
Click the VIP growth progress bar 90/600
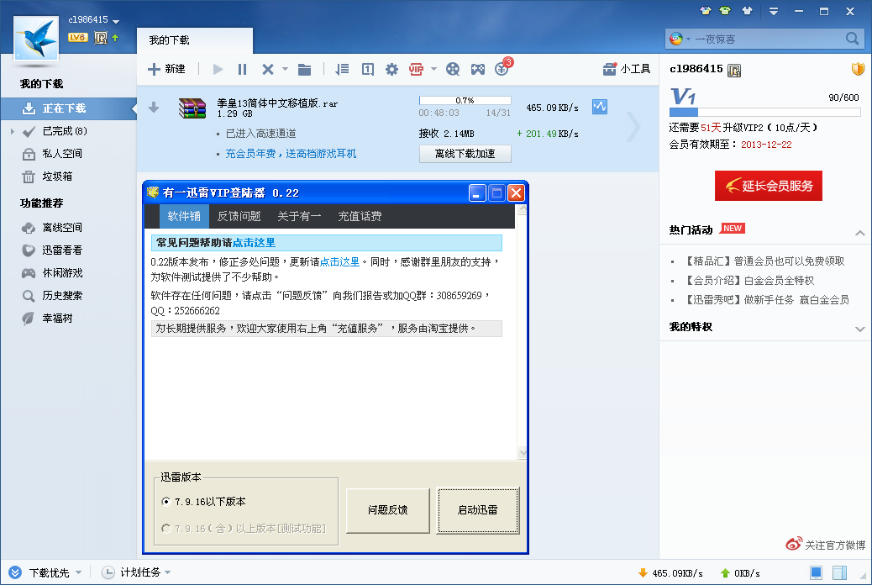[765, 112]
